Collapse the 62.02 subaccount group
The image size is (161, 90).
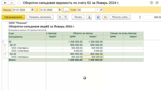point(5,54)
